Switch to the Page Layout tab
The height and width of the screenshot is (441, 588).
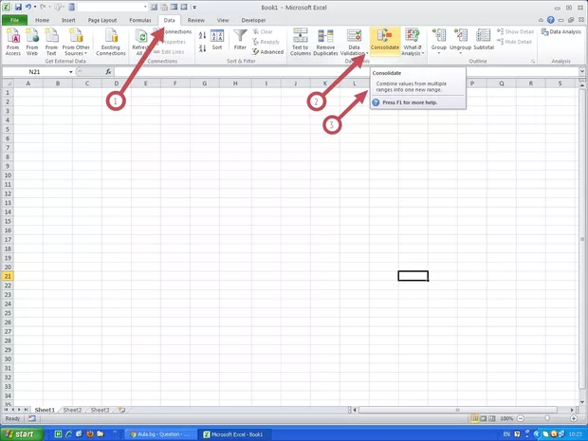coord(102,20)
